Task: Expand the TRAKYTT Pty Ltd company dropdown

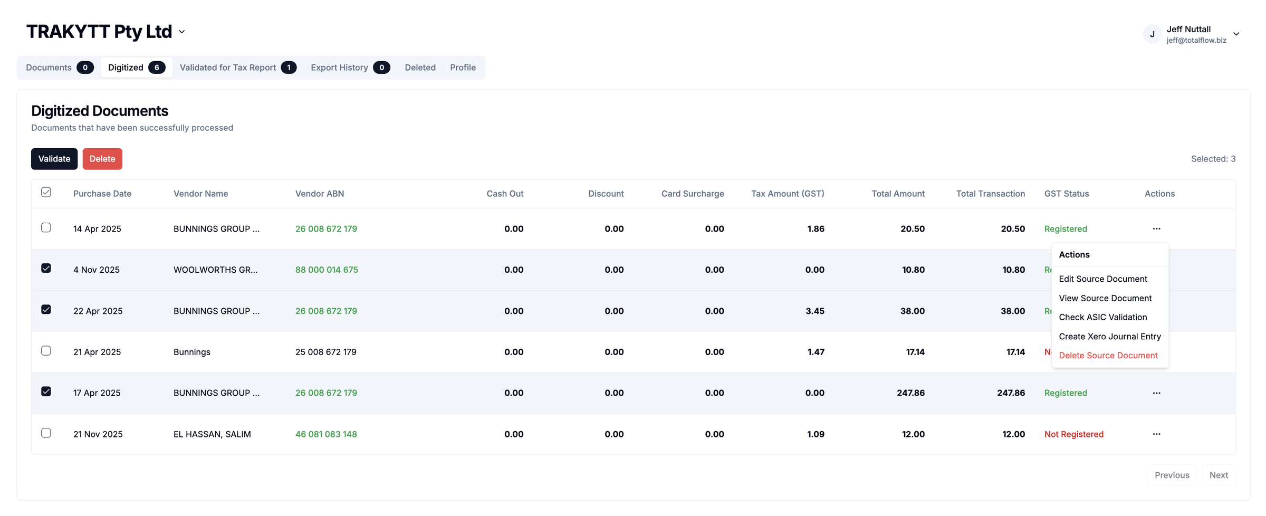Action: click(x=182, y=32)
